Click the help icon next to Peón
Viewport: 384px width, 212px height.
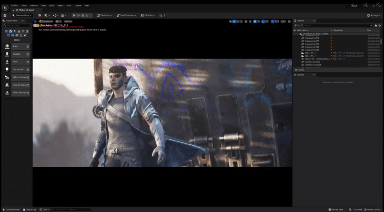point(28,62)
